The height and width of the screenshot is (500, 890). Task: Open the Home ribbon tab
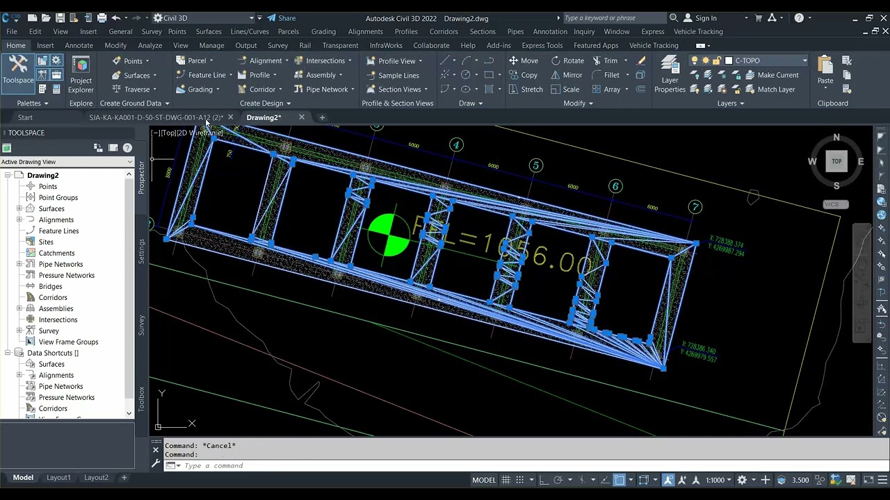pos(15,45)
